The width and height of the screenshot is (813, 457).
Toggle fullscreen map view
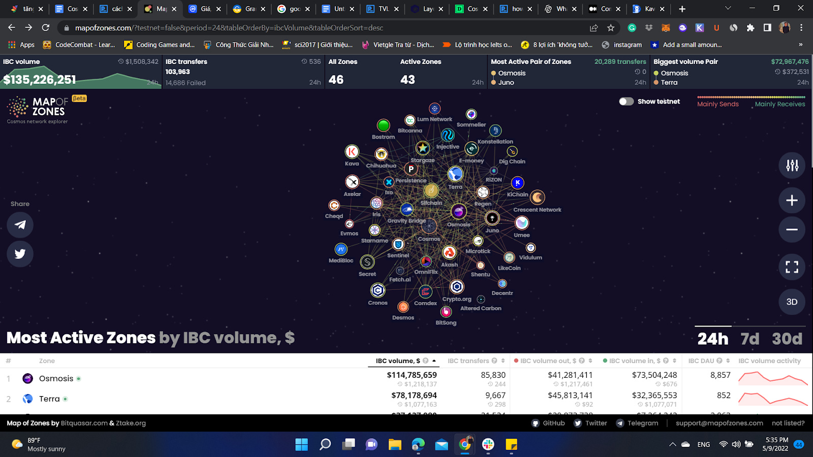pos(792,267)
